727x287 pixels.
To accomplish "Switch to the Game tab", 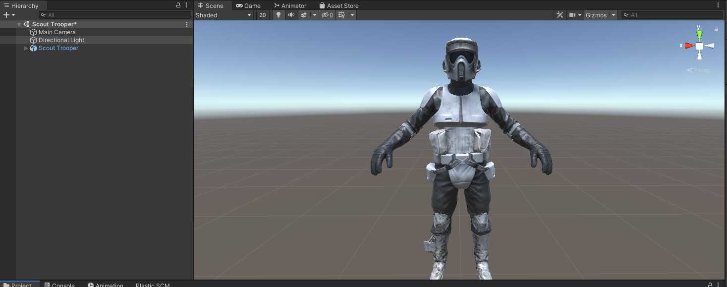I will point(249,5).
